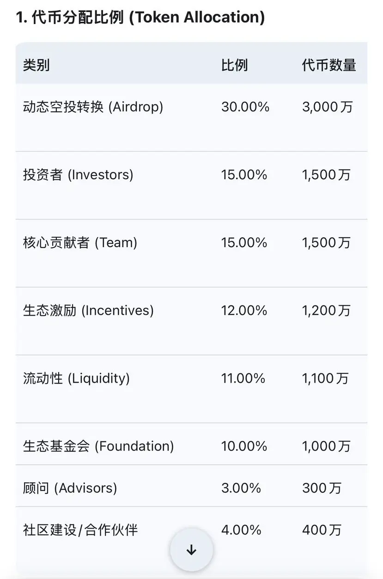Click the 动态空投转换 (Airdrop) row label

(93, 107)
